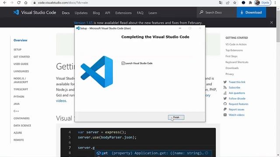Click the Search Docs field

click(217, 13)
